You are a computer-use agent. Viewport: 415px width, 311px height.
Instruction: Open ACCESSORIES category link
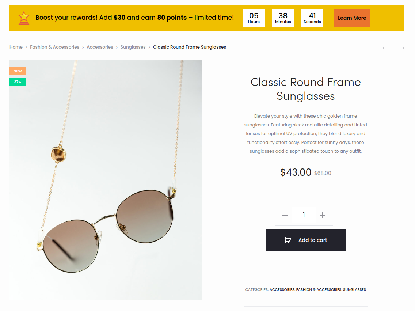coord(282,290)
